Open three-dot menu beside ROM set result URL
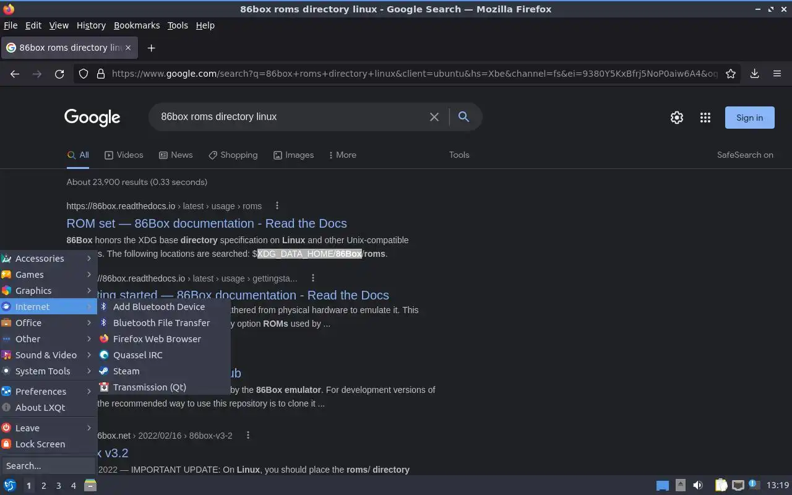Screen dimensions: 792x495 point(277,206)
